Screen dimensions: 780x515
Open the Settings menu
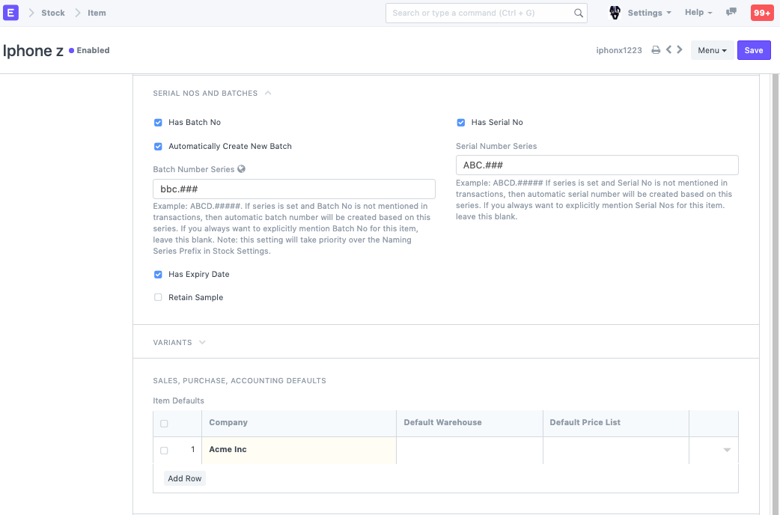pos(648,13)
